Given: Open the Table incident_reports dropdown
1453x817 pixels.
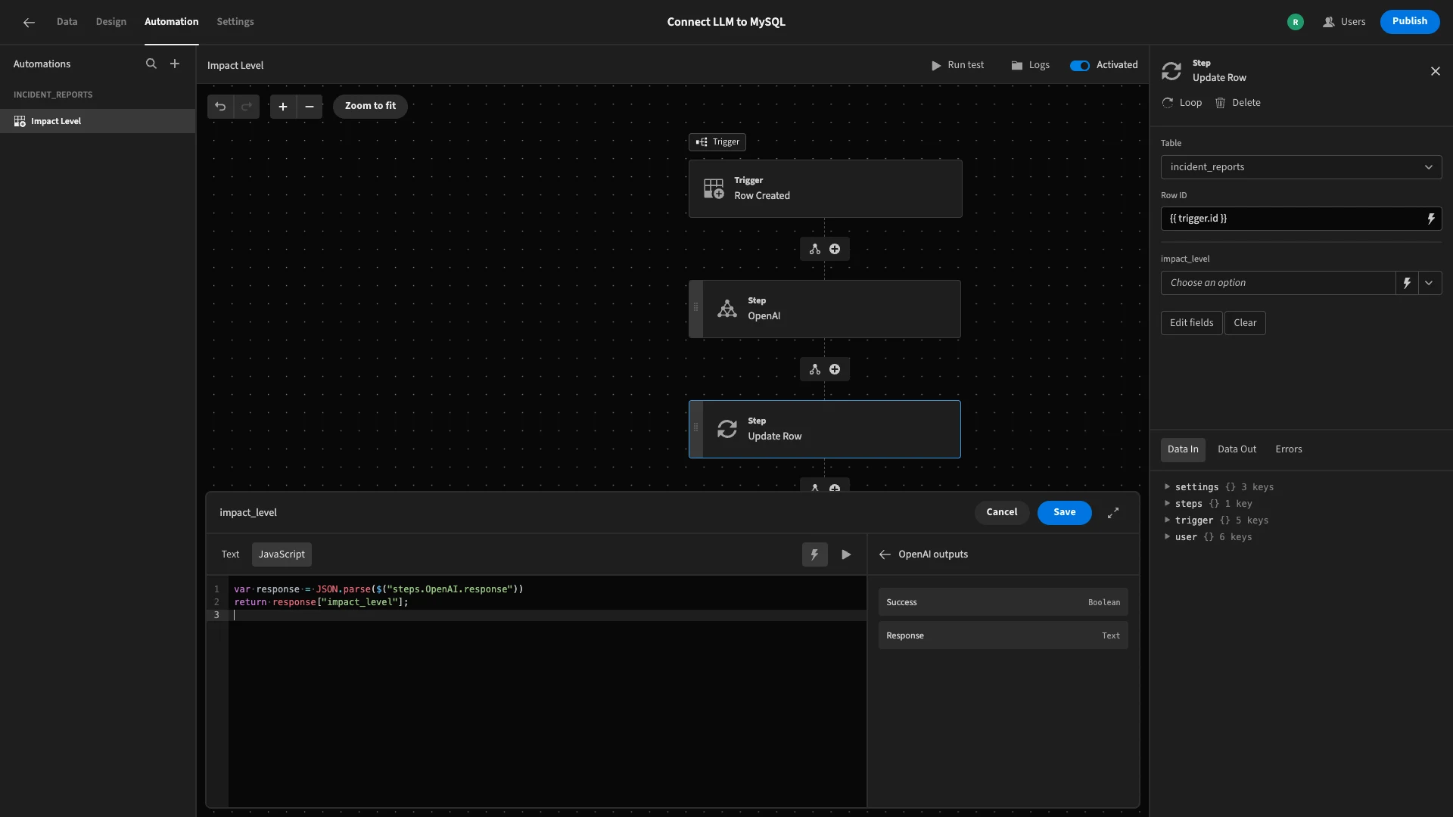Looking at the screenshot, I should point(1301,167).
